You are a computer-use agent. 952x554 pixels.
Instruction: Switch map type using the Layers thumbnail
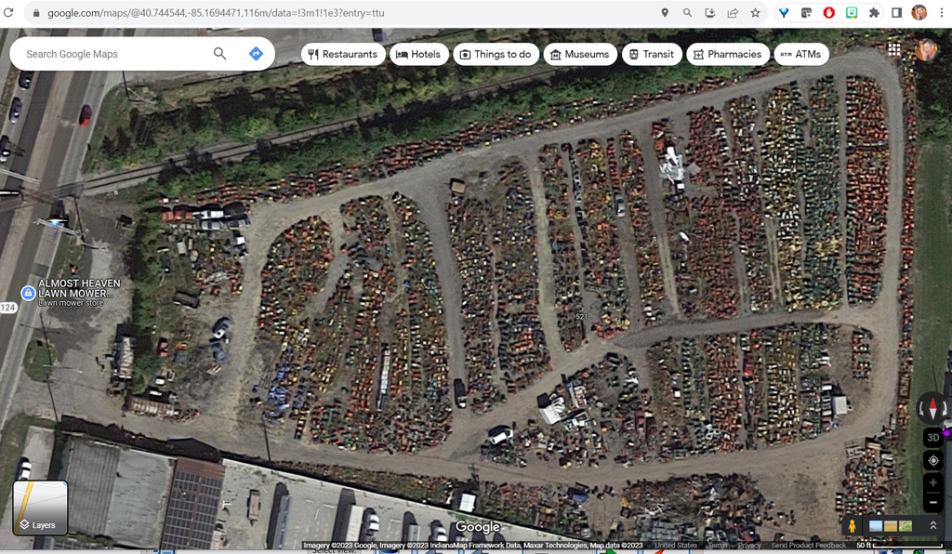pyautogui.click(x=40, y=508)
